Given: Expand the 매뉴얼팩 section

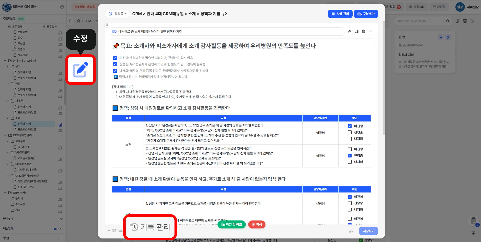Looking at the screenshot, I should (x=61, y=229).
